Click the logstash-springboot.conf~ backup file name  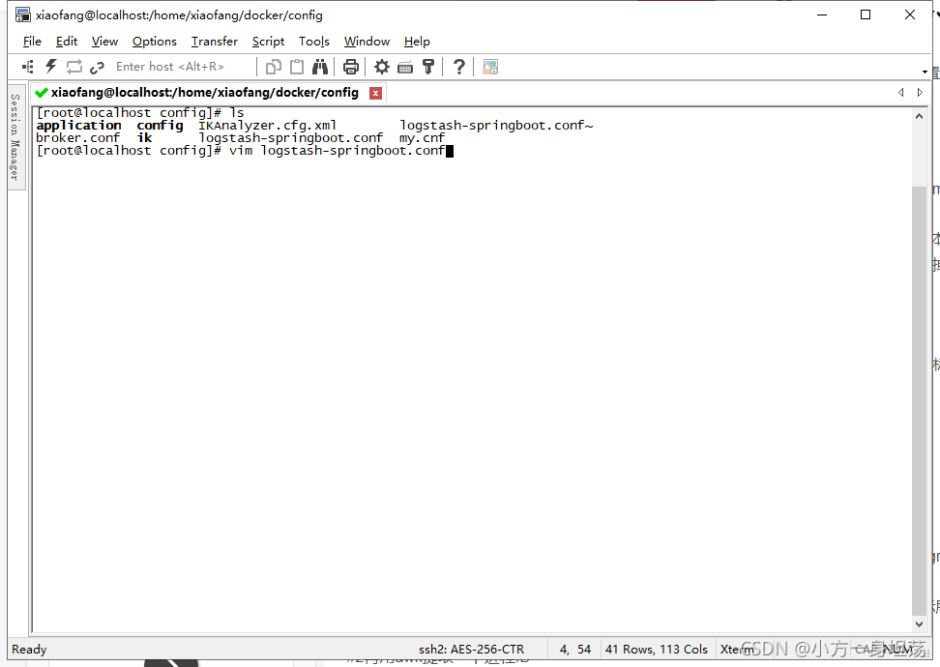[x=496, y=126]
